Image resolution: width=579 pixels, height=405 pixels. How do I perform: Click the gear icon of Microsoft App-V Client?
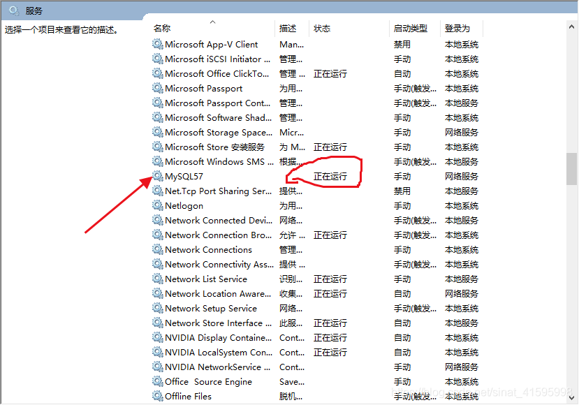click(x=158, y=44)
